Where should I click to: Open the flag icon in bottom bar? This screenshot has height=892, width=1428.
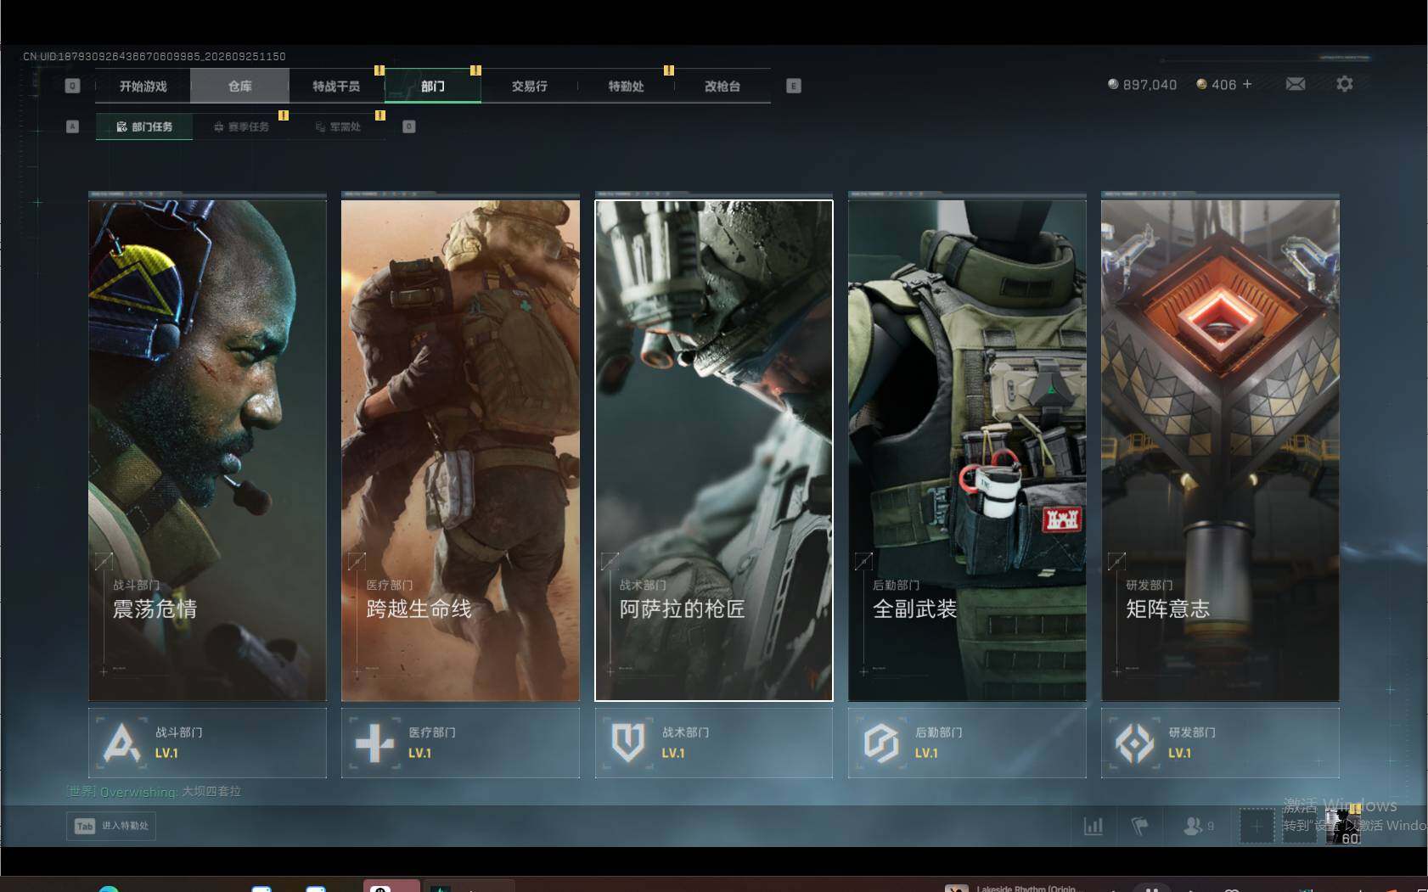(x=1140, y=825)
